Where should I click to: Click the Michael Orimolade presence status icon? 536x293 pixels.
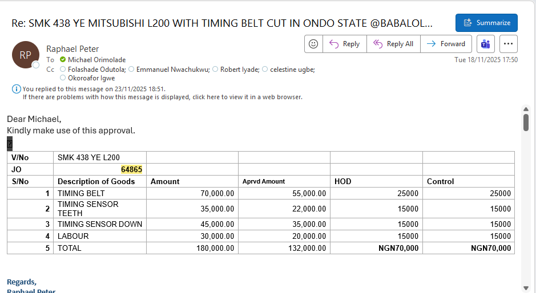point(63,60)
